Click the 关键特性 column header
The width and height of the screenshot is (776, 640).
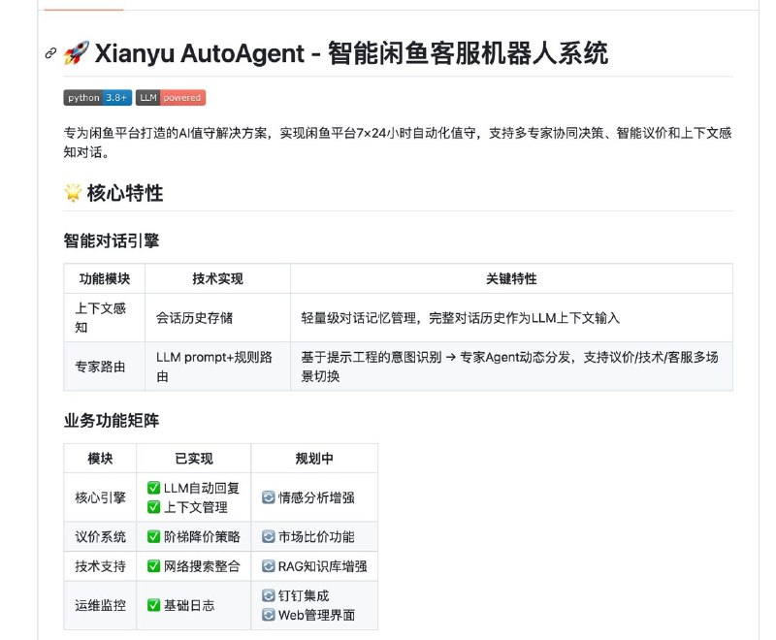click(511, 279)
